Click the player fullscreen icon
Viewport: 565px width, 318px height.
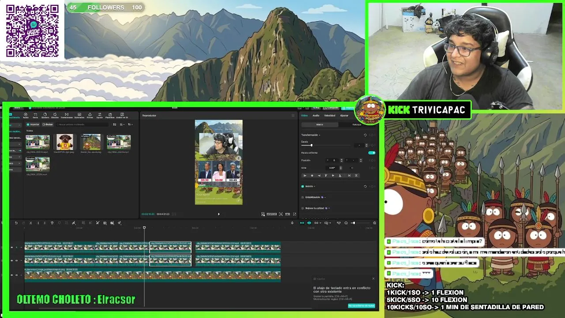[x=295, y=214]
